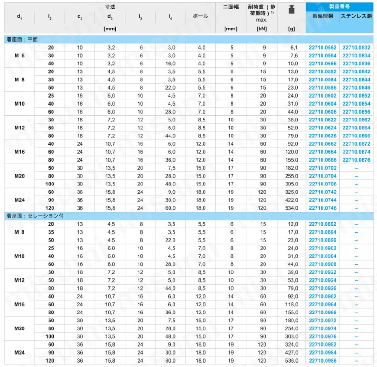Open part number 22710.0662
Viewport: 377px width, 367px height.
pyautogui.click(x=323, y=144)
